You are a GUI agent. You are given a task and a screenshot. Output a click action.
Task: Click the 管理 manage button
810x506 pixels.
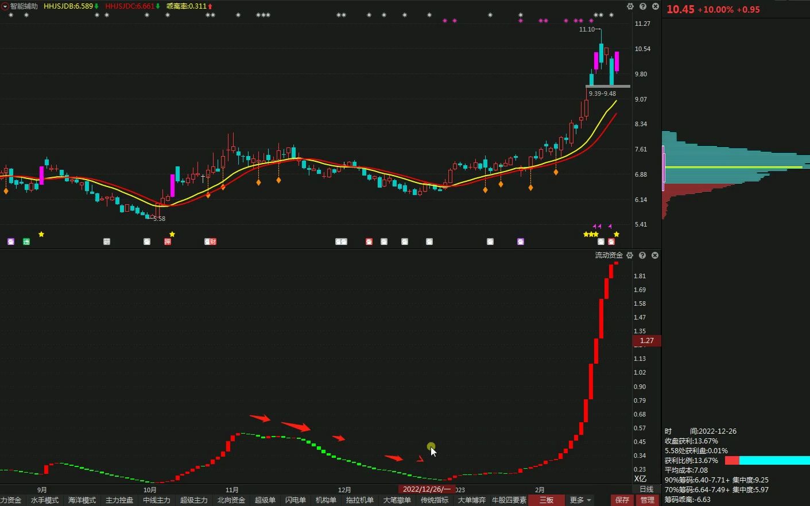[647, 500]
